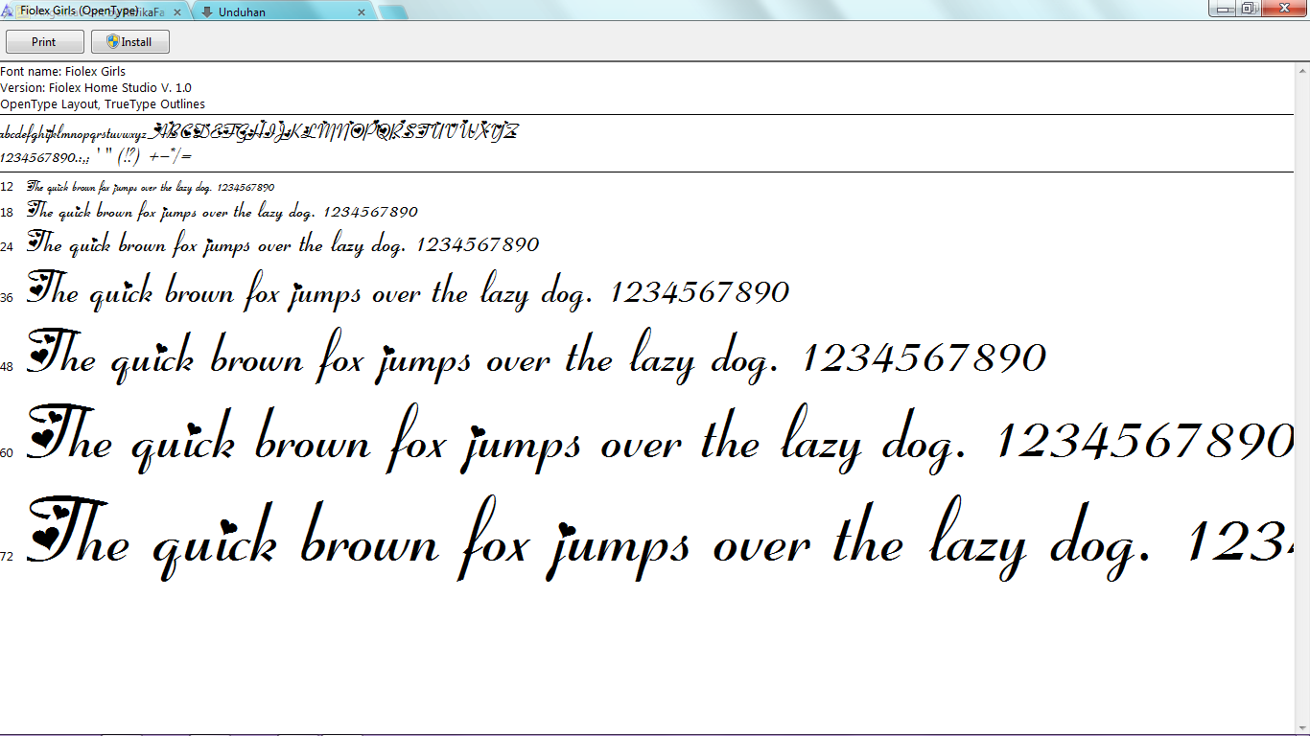The image size is (1310, 736).
Task: Click the download arrow icon on Unduhan tab
Action: click(207, 12)
